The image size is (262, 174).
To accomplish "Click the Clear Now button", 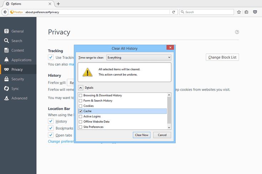I will (142, 135).
